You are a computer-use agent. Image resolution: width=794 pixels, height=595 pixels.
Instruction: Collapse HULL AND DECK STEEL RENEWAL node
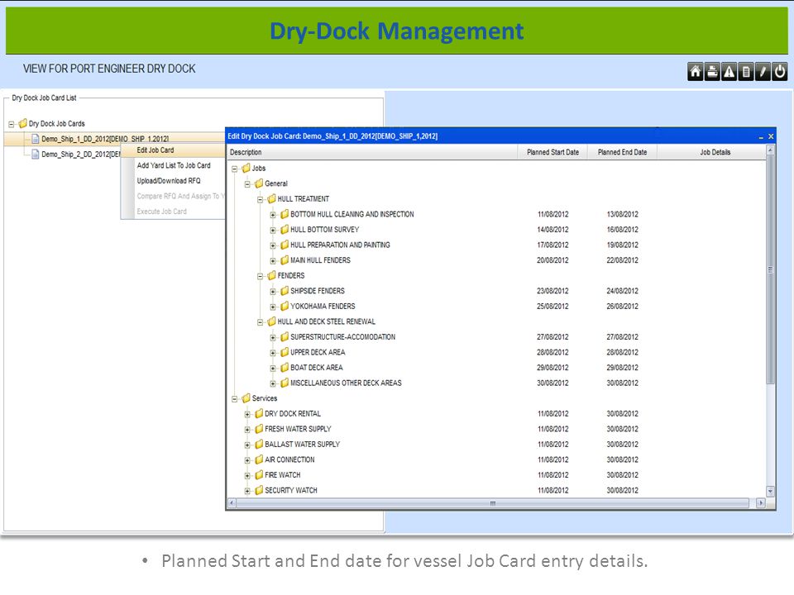[x=261, y=322]
